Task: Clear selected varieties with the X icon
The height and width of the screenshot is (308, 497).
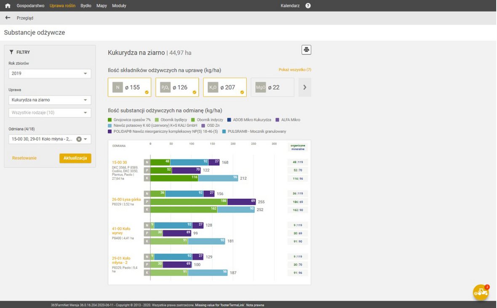Action: click(79, 139)
